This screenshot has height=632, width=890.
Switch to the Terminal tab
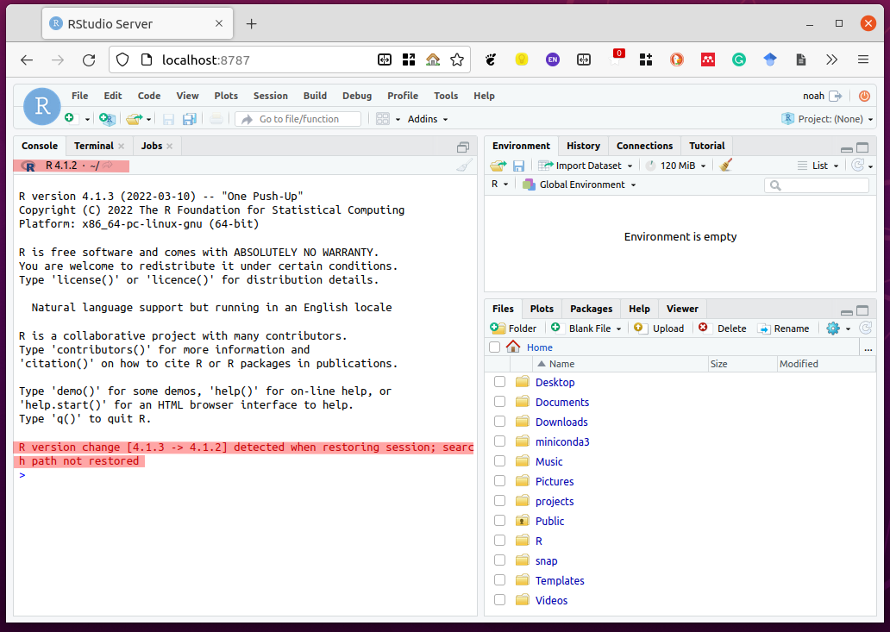94,146
